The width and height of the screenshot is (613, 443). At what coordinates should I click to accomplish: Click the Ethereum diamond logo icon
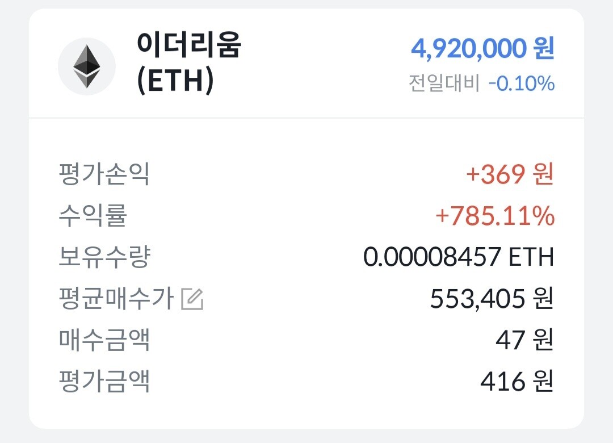(87, 66)
